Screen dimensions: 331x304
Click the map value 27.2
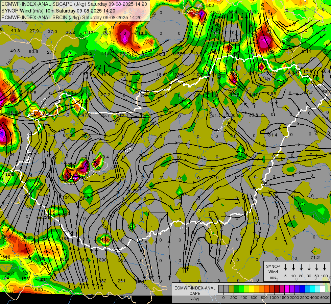(x=105, y=95)
